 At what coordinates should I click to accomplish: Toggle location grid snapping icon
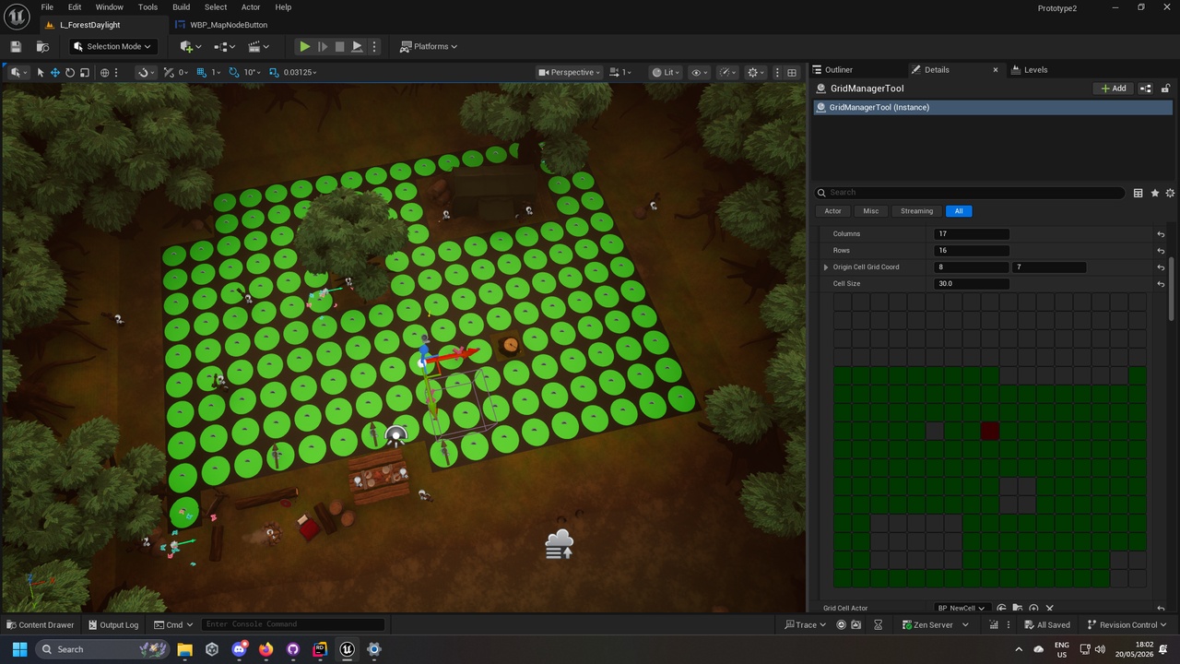point(201,72)
